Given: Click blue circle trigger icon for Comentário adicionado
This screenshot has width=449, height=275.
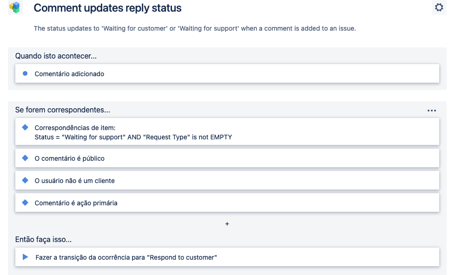Looking at the screenshot, I should tap(25, 73).
